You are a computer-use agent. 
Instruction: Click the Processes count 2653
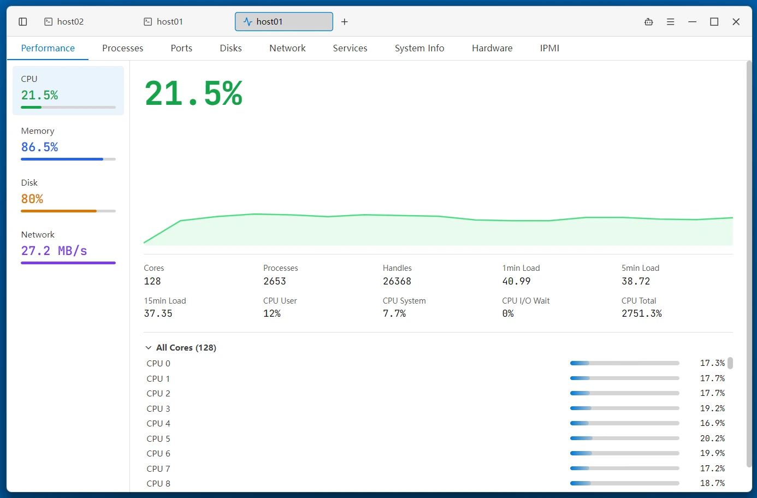tap(275, 281)
